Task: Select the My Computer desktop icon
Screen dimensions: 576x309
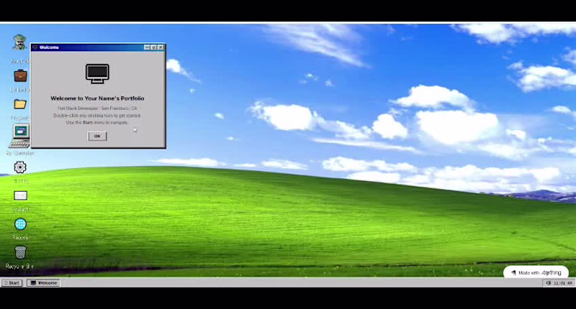Action: (x=20, y=136)
